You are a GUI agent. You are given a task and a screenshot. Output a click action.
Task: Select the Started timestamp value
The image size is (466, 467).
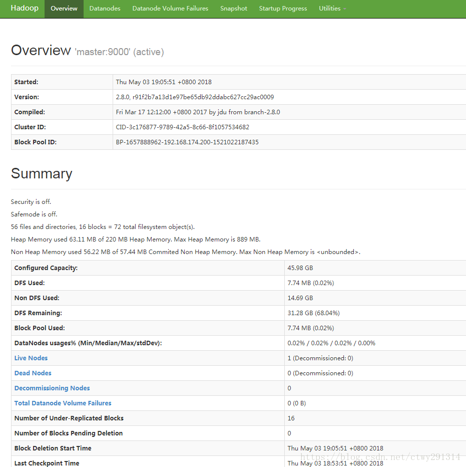click(164, 82)
